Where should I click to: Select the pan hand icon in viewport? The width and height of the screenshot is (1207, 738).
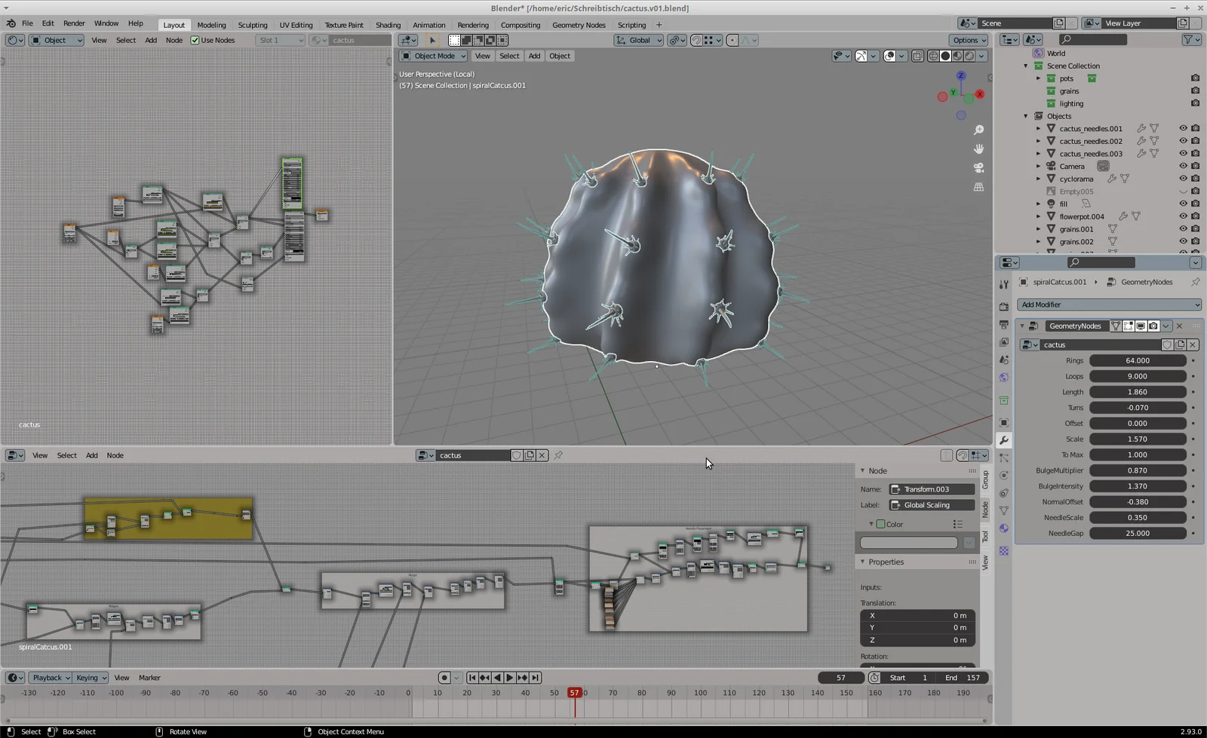pyautogui.click(x=978, y=149)
